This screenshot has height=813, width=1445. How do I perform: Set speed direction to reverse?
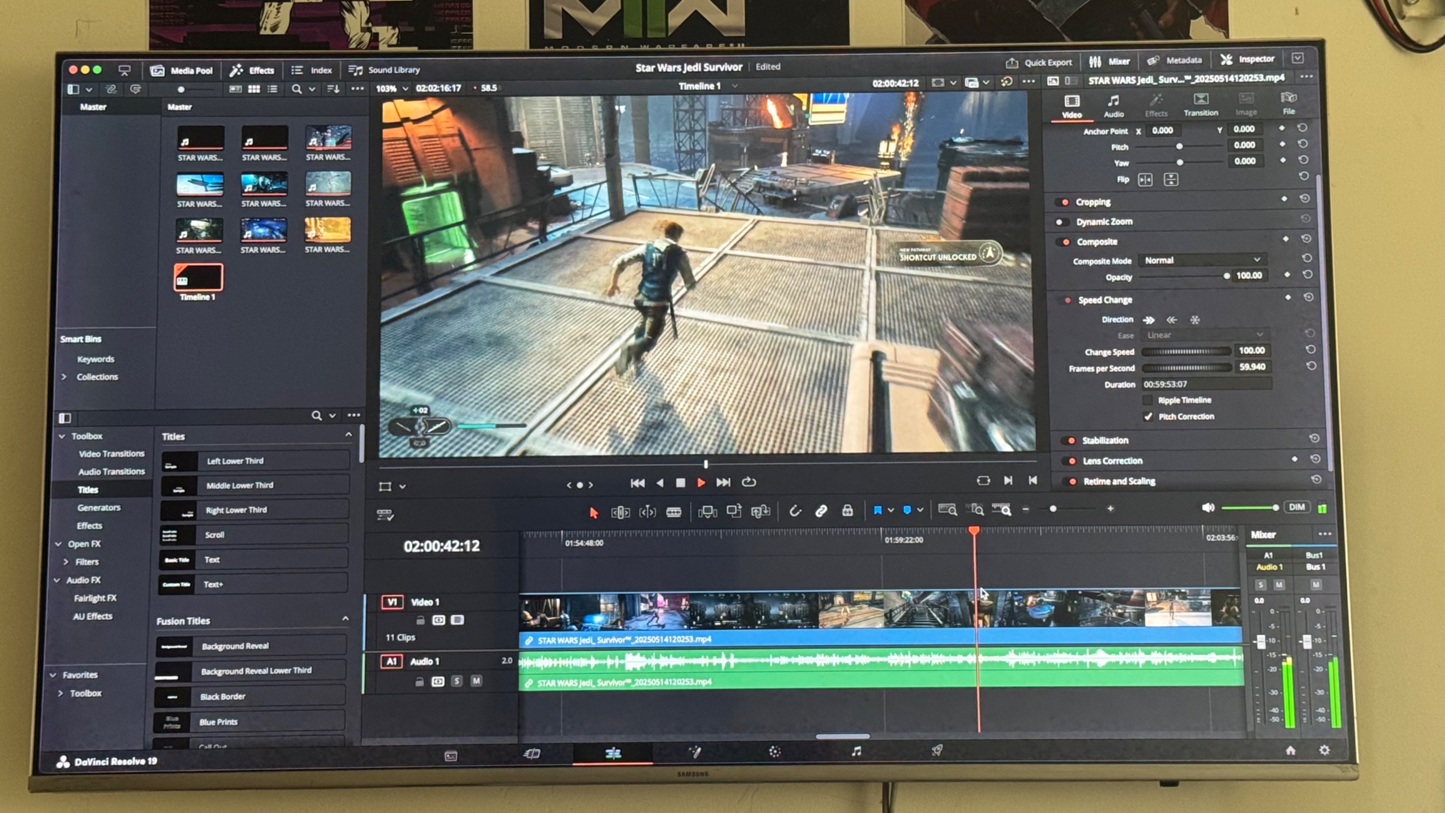(x=1171, y=320)
